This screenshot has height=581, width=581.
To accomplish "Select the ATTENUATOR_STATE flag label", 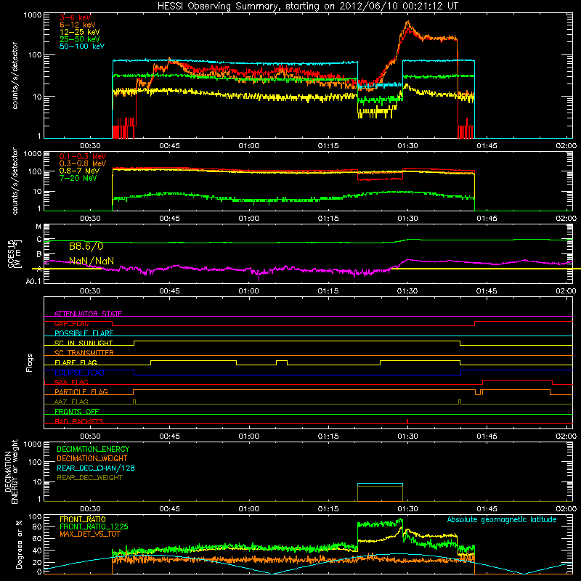I will tap(88, 314).
